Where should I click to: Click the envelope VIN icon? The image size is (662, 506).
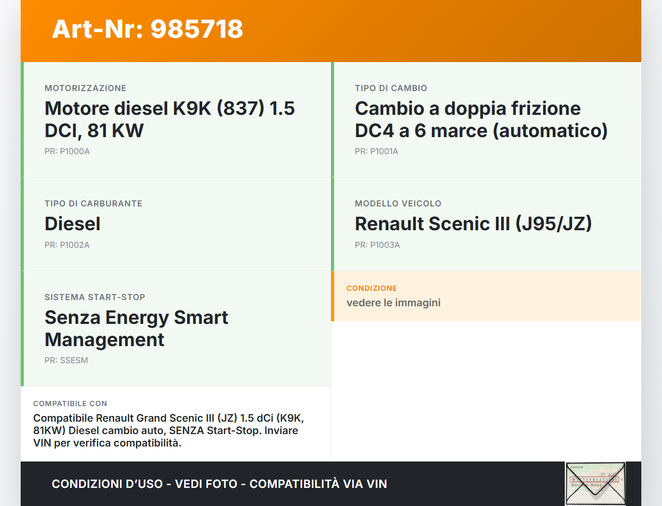point(595,484)
